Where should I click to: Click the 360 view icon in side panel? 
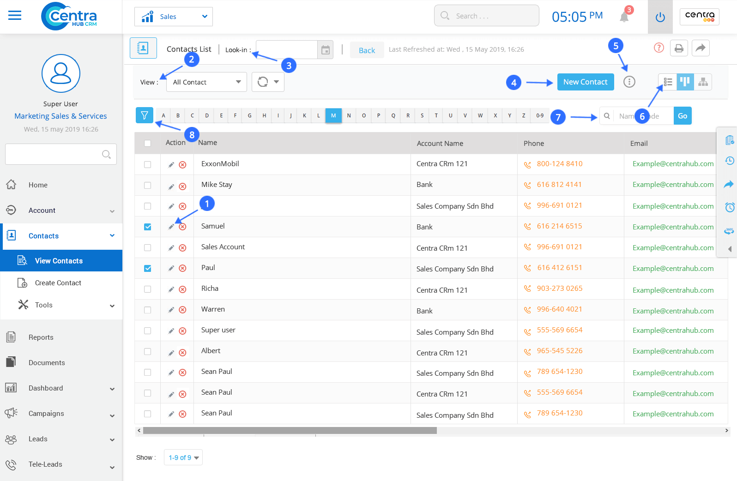pyautogui.click(x=730, y=230)
